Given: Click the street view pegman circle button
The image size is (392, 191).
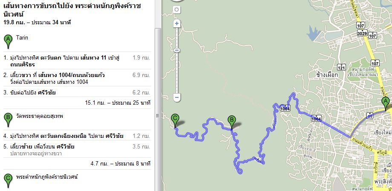Looking at the screenshot, I should tap(177, 10).
